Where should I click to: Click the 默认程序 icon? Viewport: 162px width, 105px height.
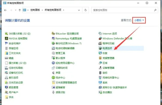coord(53,58)
